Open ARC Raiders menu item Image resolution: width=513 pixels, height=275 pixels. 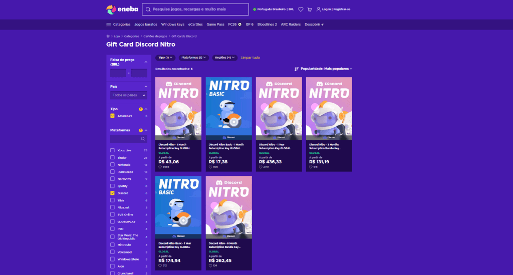291,25
